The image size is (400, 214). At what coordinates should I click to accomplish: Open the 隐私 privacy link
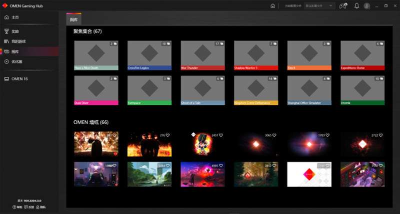click(x=41, y=207)
